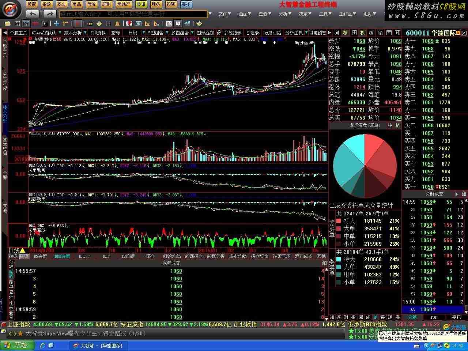The width and height of the screenshot is (468, 351).
Task: Click the presentation screen icon
Action: [x=178, y=24]
